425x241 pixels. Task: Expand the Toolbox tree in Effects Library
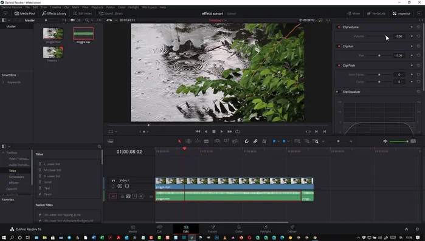pyautogui.click(x=3, y=152)
